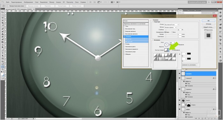Enable the Глянец style checkbox
The height and width of the screenshot is (120, 223).
(x=125, y=44)
